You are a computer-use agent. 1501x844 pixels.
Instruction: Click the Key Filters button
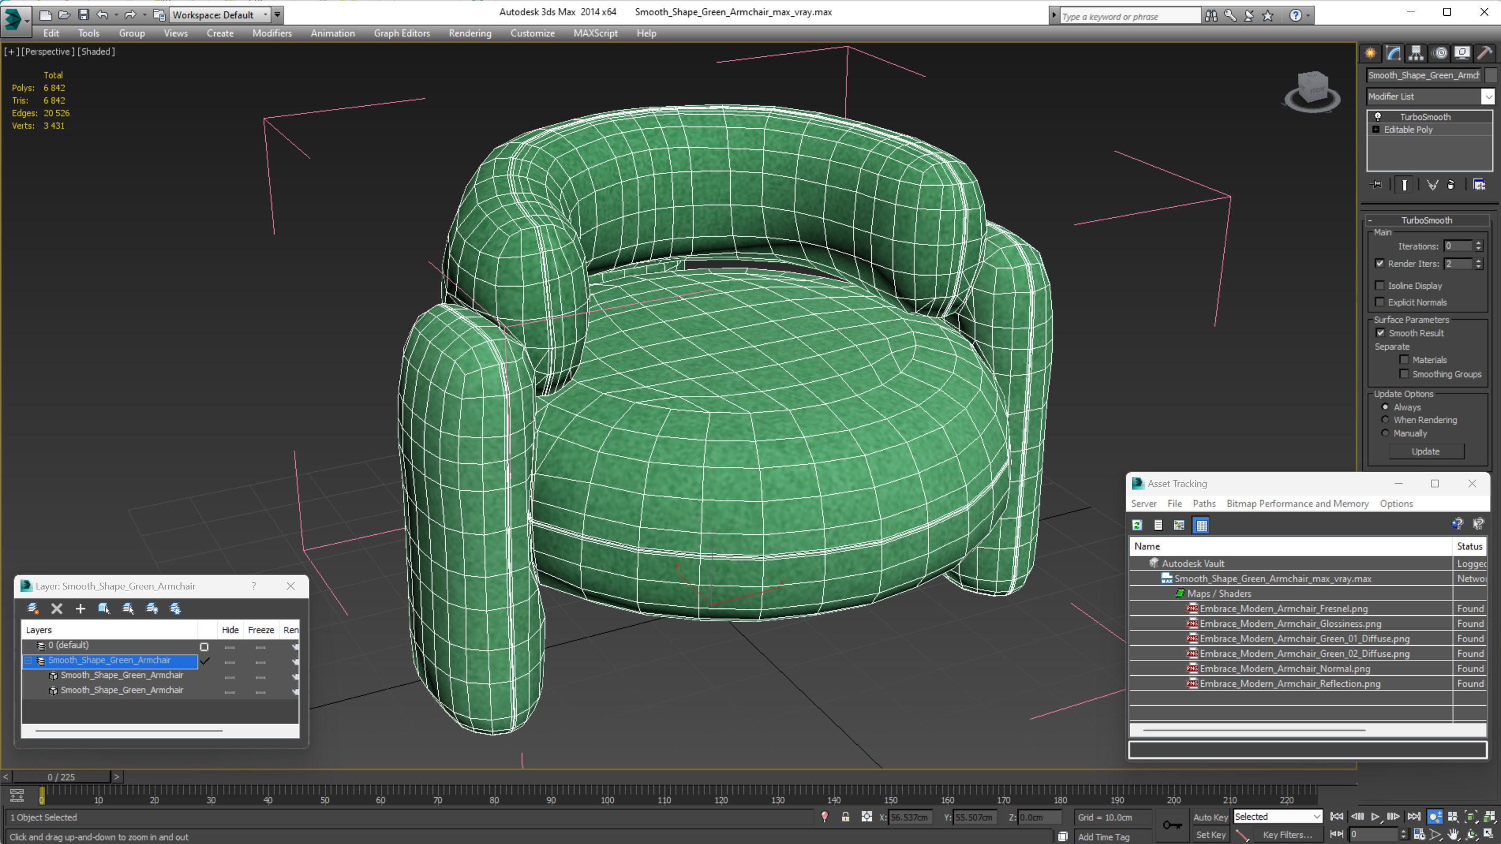click(x=1287, y=834)
